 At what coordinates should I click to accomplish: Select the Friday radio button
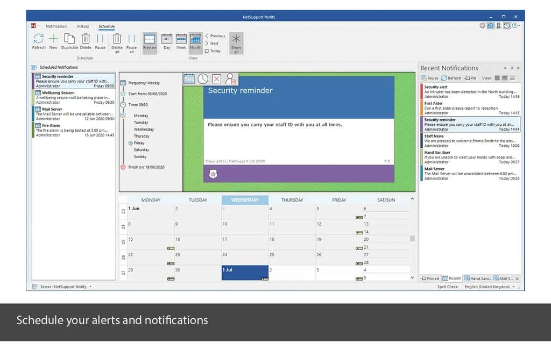point(130,143)
